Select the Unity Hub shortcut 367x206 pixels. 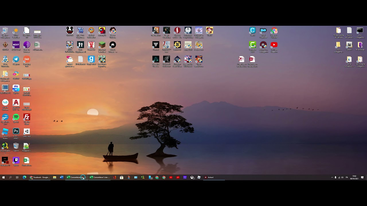pyautogui.click(x=27, y=133)
